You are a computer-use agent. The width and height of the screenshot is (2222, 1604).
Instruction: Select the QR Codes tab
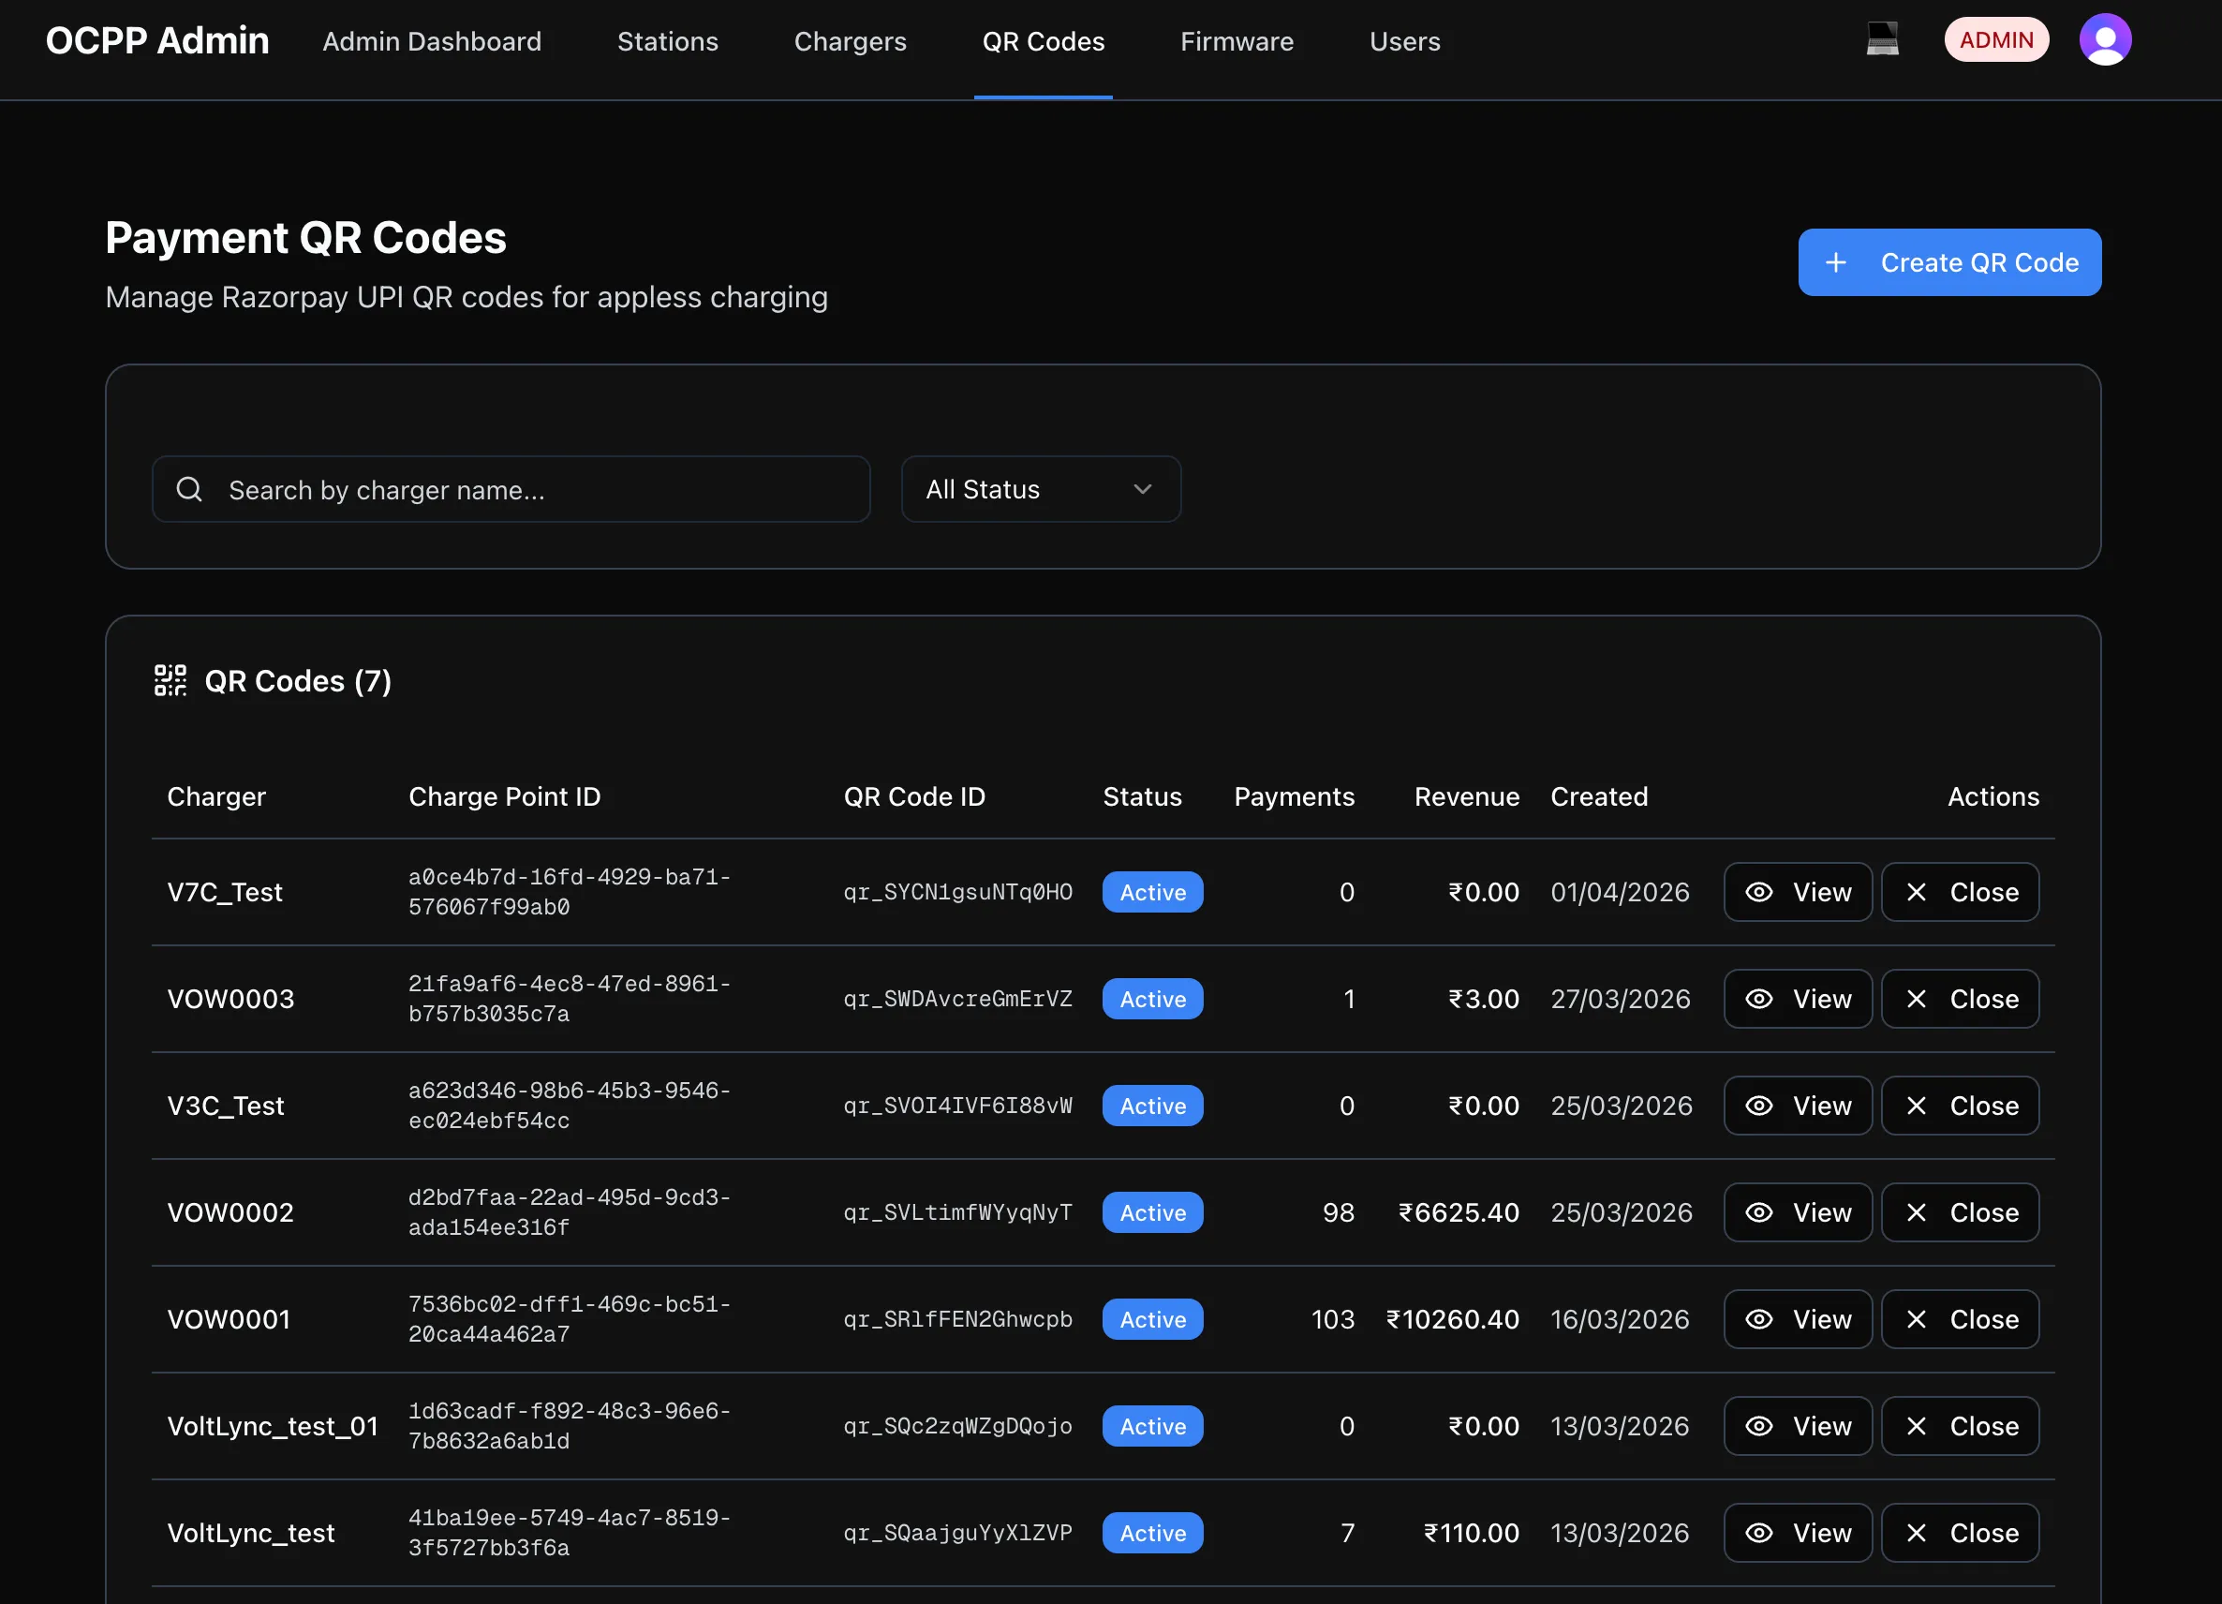(1043, 41)
